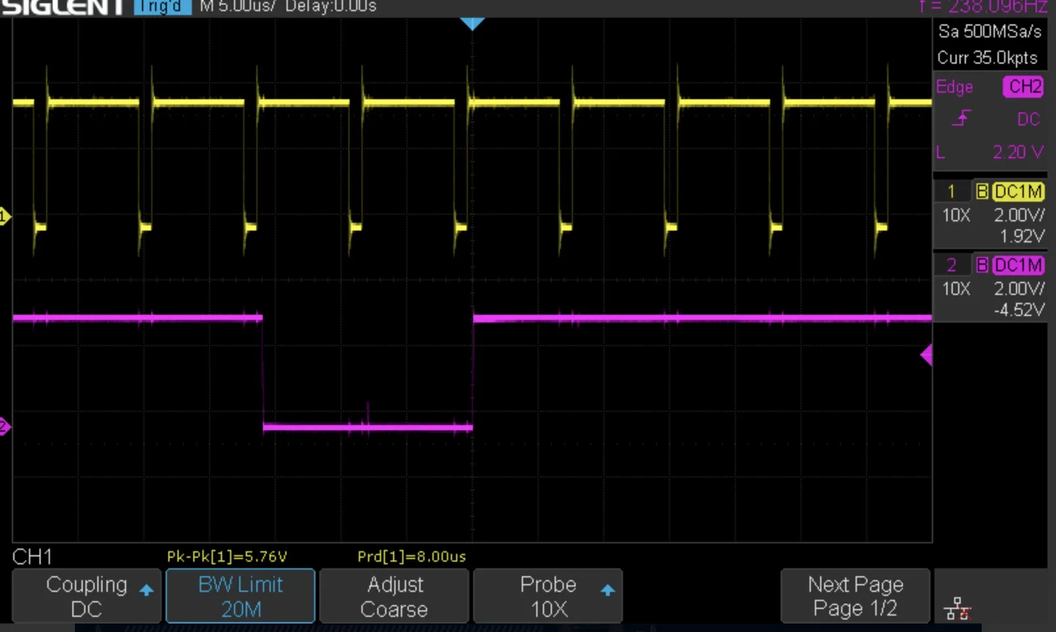Open the Edge trigger type selector
Image resolution: width=1056 pixels, height=632 pixels.
click(x=955, y=87)
